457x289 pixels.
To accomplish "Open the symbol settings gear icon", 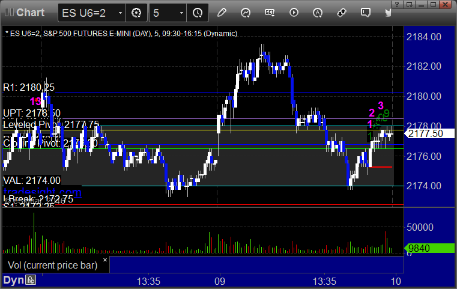I will tap(136, 13).
